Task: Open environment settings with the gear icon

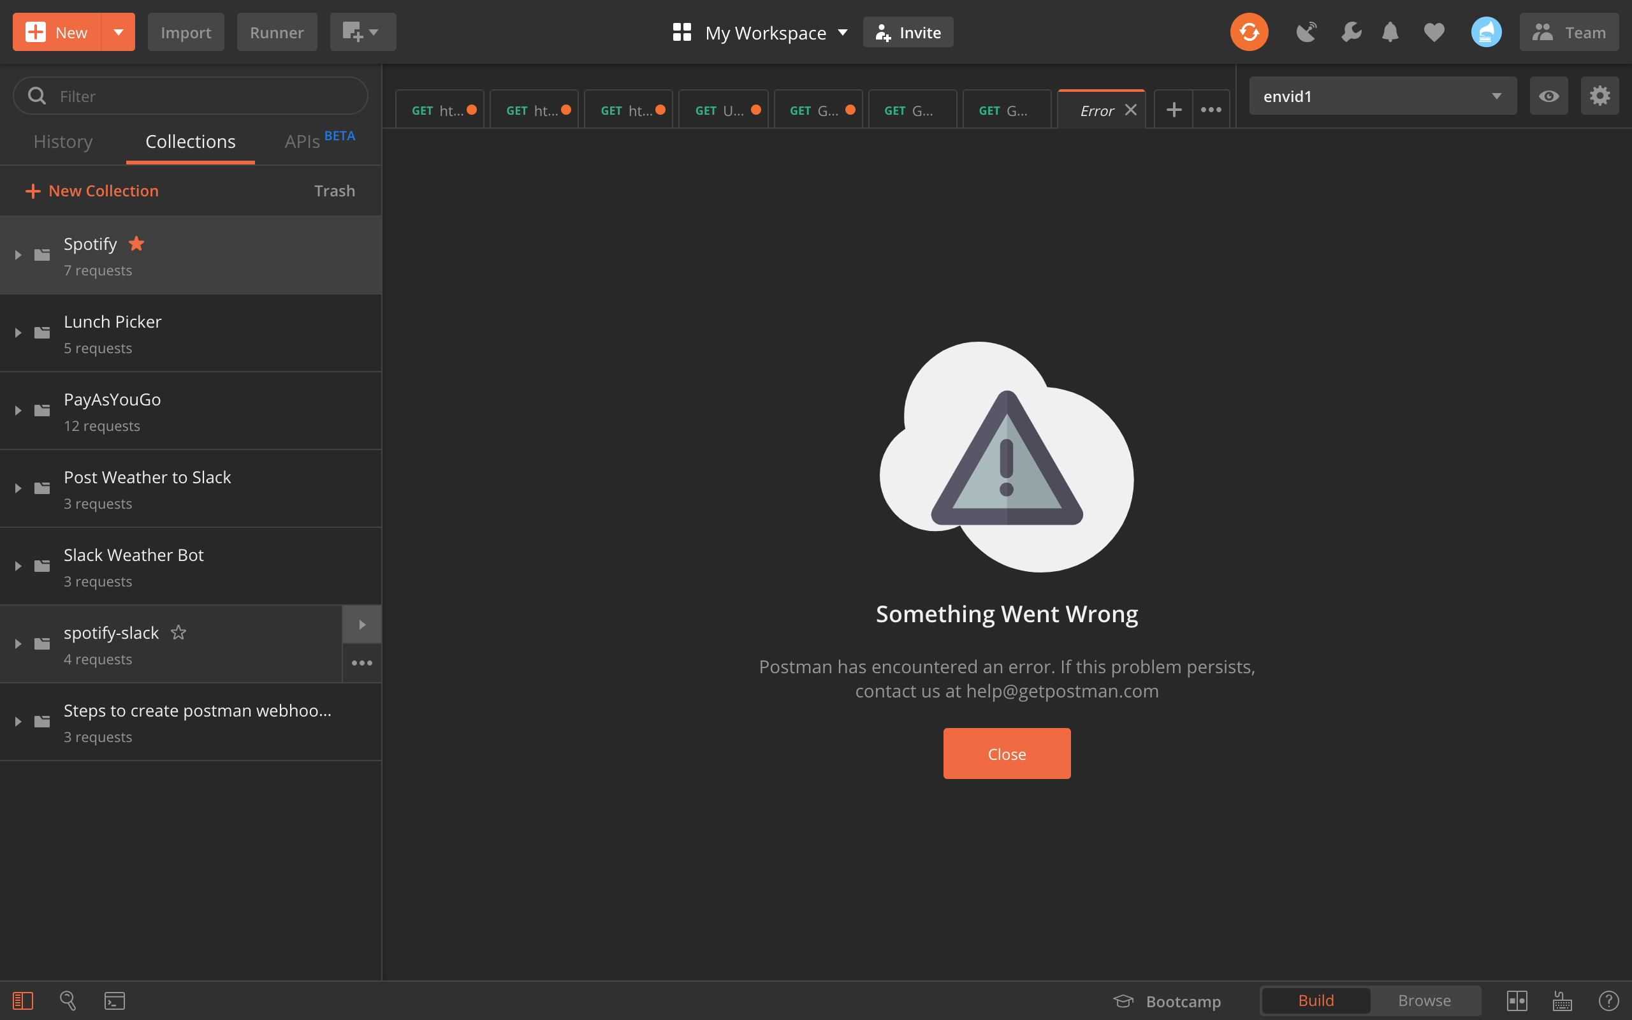Action: 1599,95
